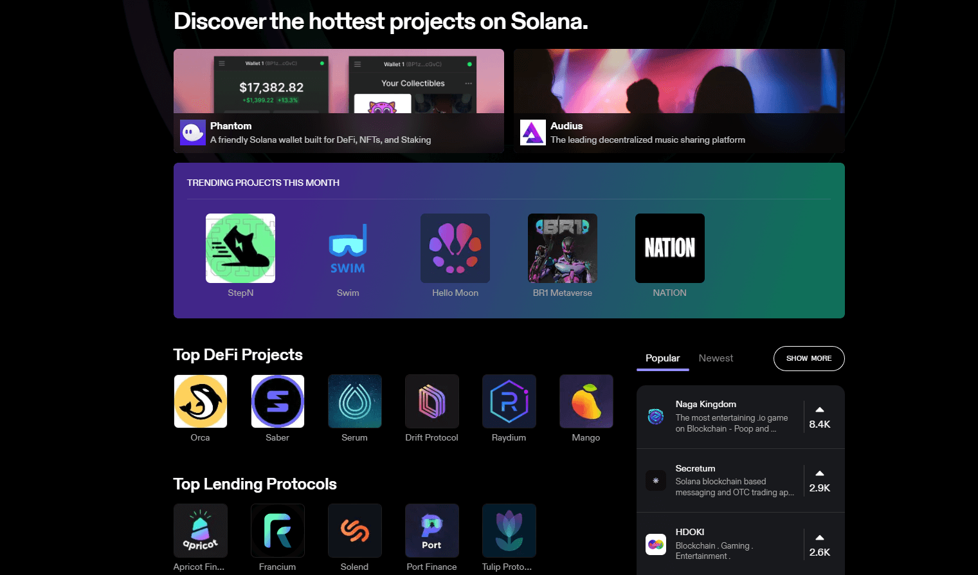Image resolution: width=978 pixels, height=575 pixels.
Task: Upvote HDOKI with the arrow
Action: (820, 538)
